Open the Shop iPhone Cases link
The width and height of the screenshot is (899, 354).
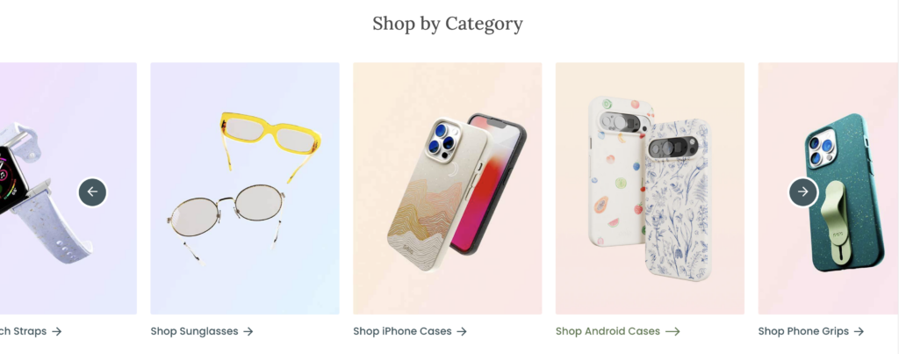tap(410, 331)
